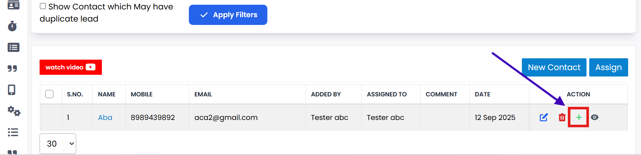Click the NAME column header
The height and width of the screenshot is (155, 641).
107,94
